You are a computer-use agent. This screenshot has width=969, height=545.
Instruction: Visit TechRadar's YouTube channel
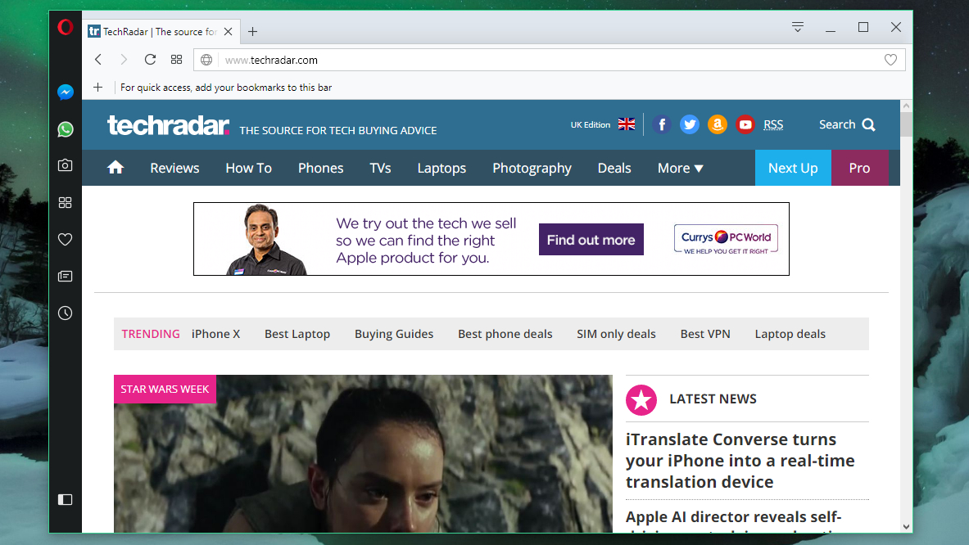(745, 124)
